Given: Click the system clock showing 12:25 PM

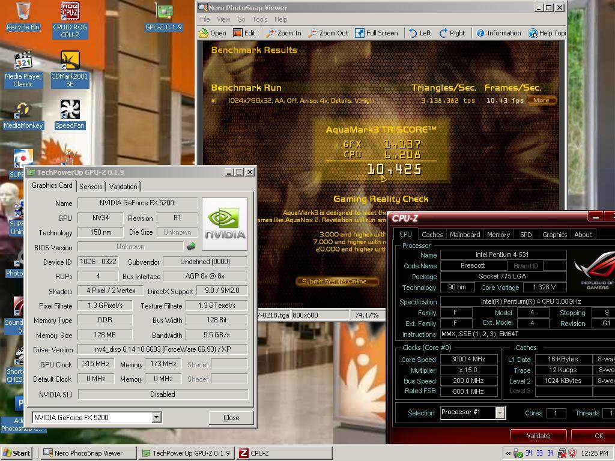Looking at the screenshot, I should (x=595, y=453).
